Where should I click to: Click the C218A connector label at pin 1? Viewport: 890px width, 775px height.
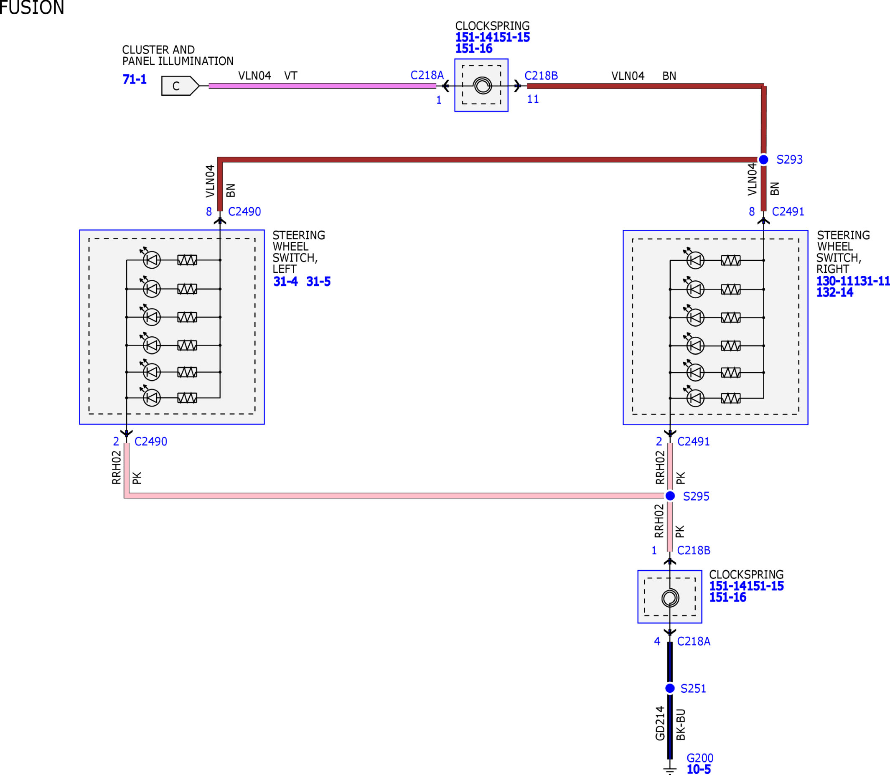pyautogui.click(x=427, y=75)
